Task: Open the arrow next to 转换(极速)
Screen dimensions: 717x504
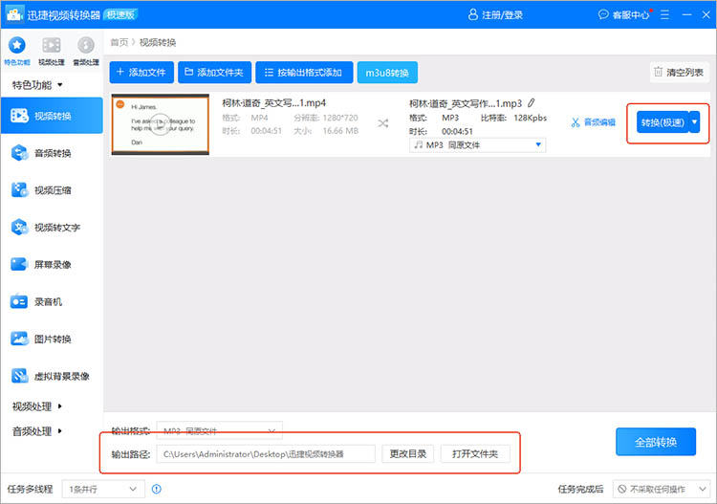Action: (x=695, y=122)
